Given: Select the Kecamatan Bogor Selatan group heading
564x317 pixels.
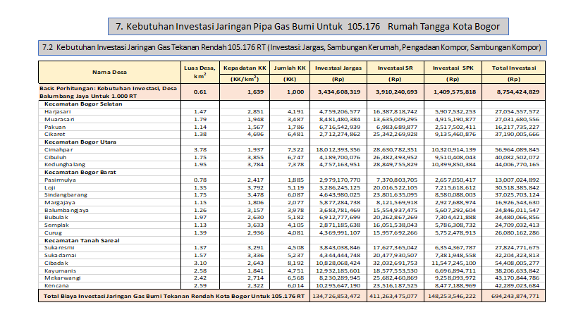Looking at the screenshot, I should [x=83, y=104].
